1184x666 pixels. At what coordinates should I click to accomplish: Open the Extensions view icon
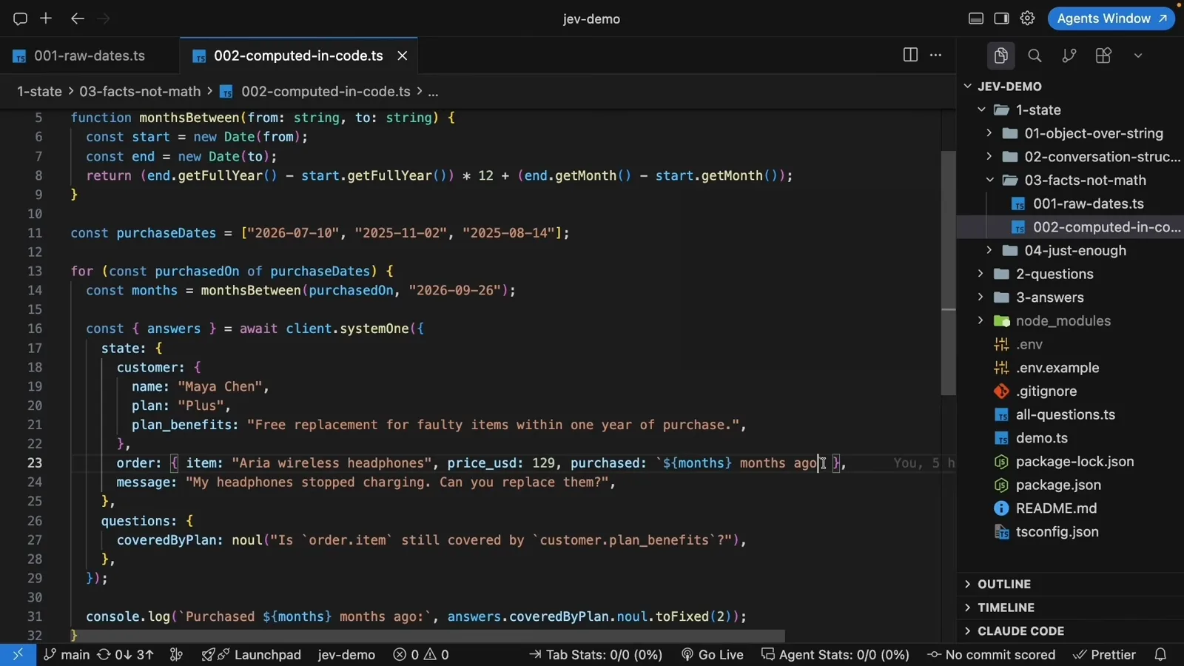[x=1103, y=55]
